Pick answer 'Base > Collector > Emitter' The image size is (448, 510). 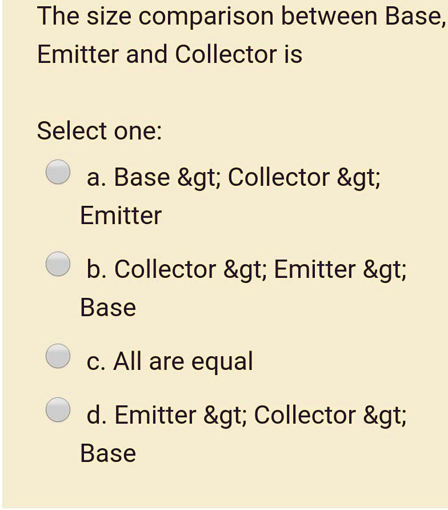(x=57, y=172)
